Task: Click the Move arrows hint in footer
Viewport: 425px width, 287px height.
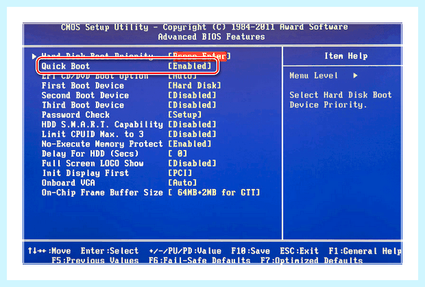Action: [x=49, y=251]
